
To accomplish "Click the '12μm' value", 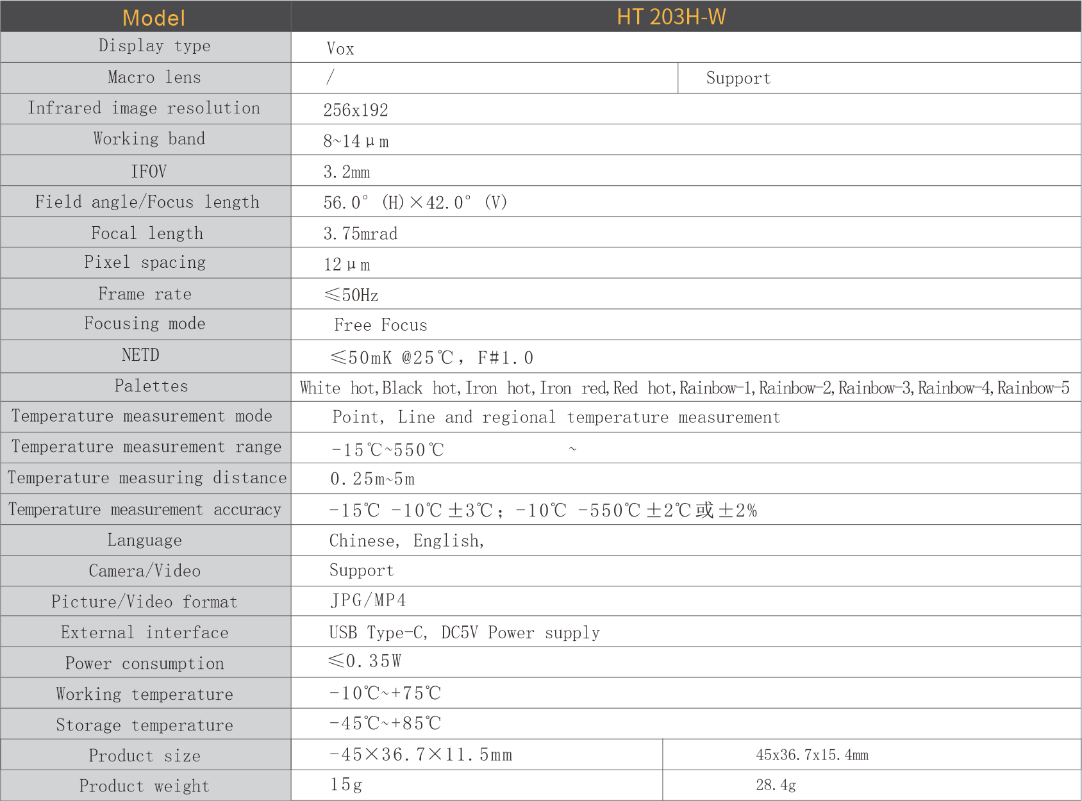I will pos(347,265).
